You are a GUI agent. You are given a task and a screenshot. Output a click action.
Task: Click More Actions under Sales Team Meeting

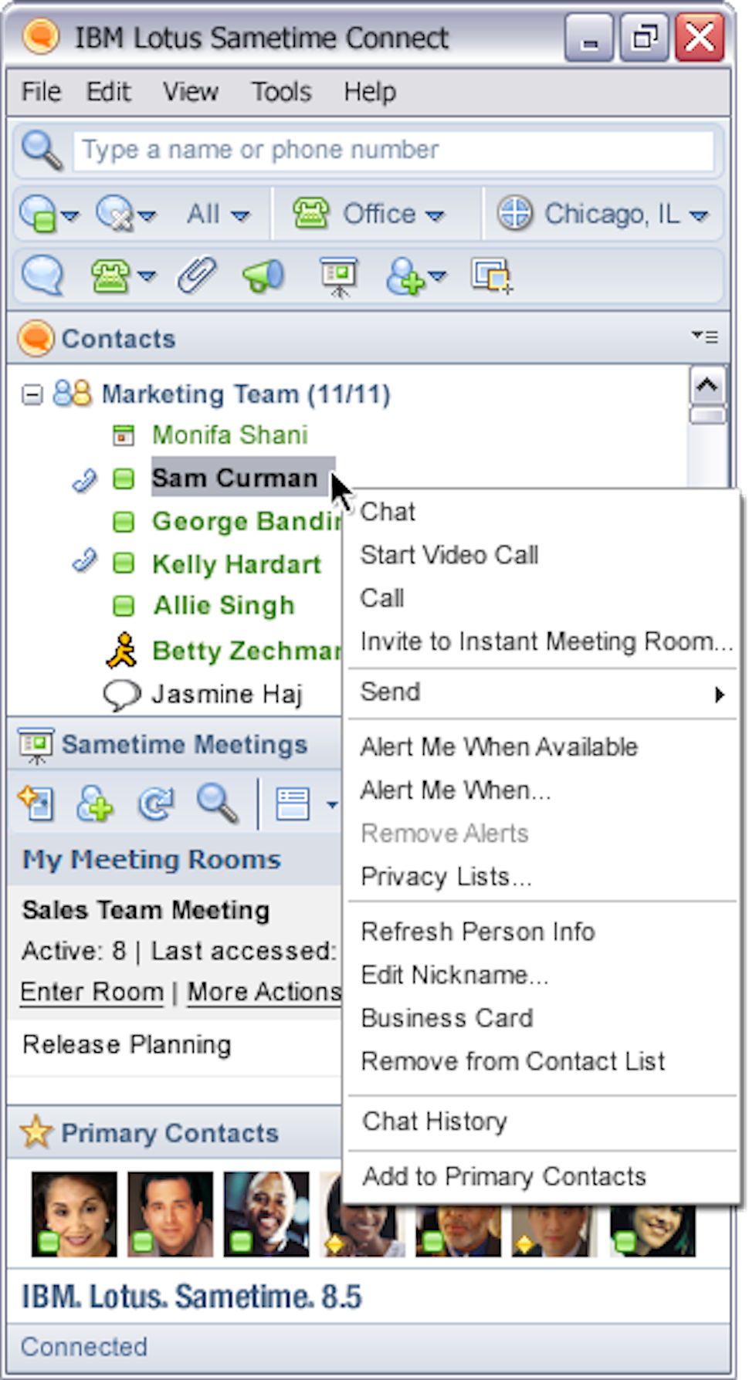click(263, 992)
